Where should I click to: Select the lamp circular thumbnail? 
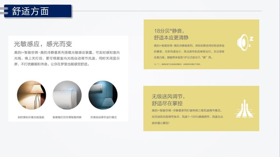click(x=31, y=95)
